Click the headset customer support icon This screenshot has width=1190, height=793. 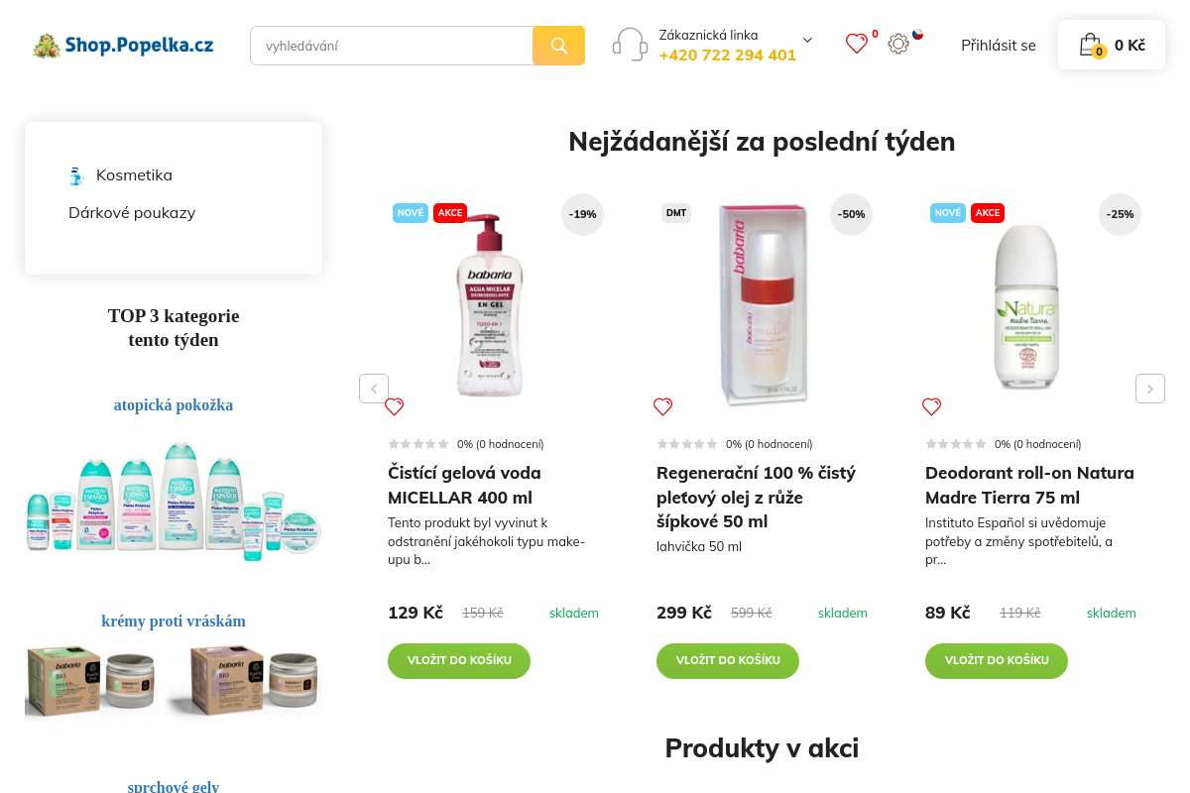point(630,44)
